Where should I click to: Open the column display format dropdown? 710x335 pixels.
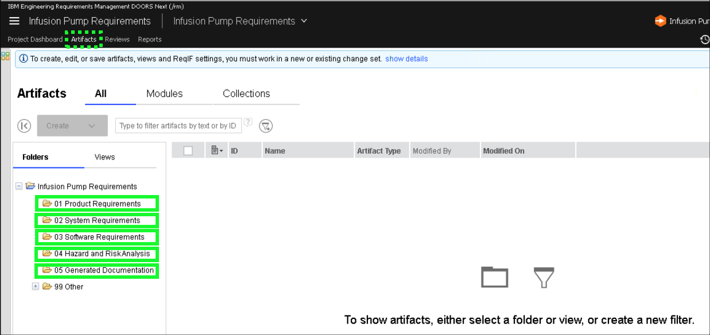(x=216, y=151)
